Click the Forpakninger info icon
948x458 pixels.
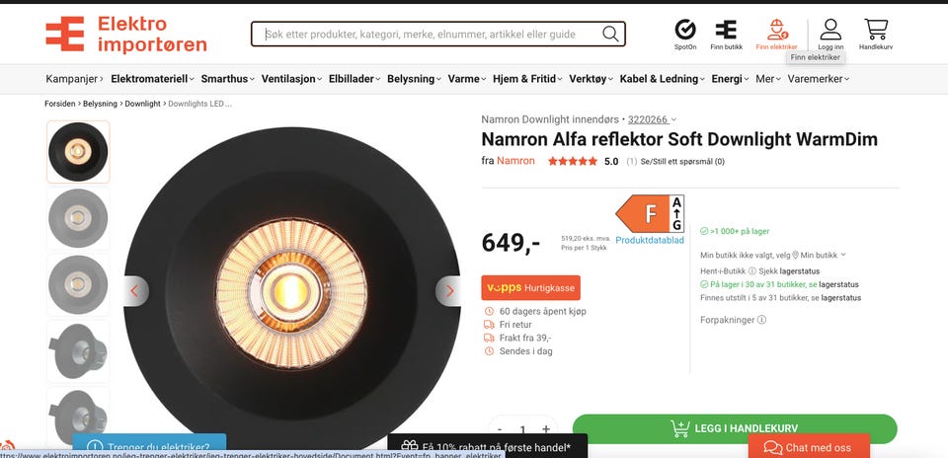click(x=761, y=320)
